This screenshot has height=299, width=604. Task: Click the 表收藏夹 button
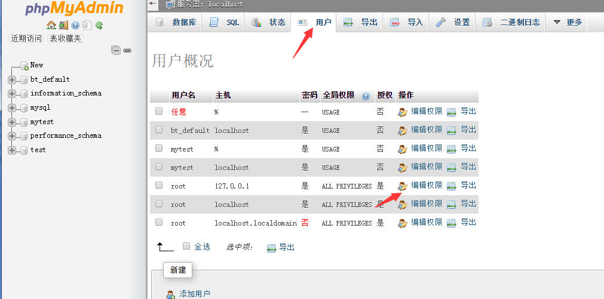[66, 38]
